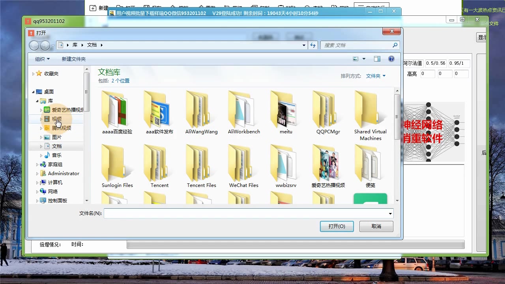505x284 pixels.
Task: Click 库 in the address breadcrumb
Action: [x=75, y=45]
